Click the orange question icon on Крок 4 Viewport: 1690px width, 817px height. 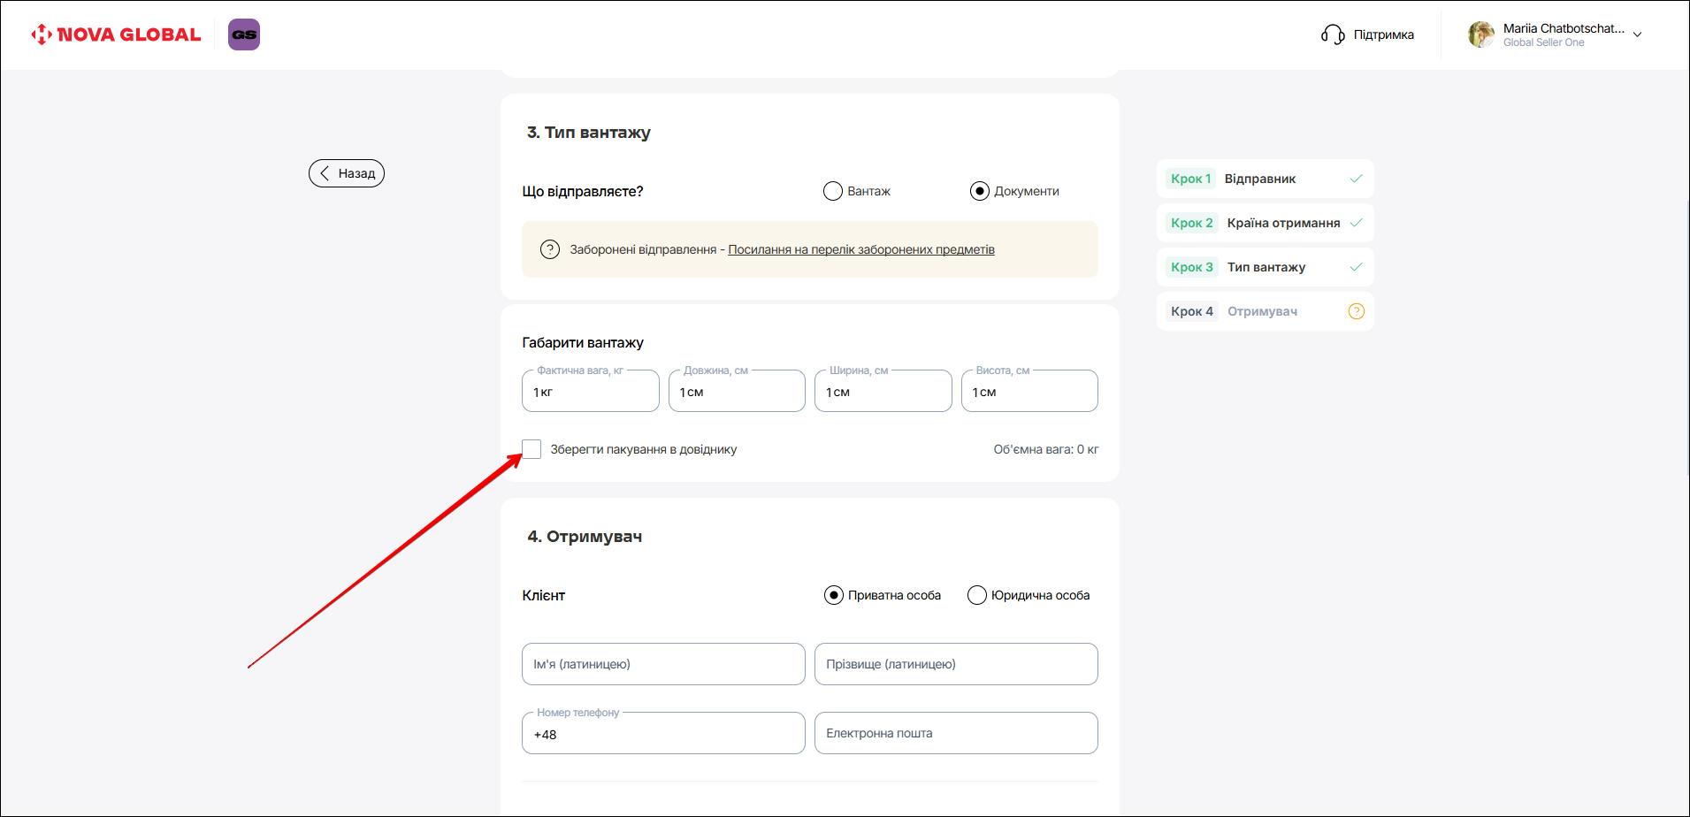tap(1356, 311)
